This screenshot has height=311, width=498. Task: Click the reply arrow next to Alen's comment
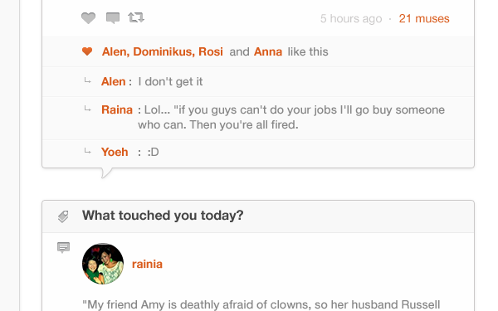click(x=87, y=81)
